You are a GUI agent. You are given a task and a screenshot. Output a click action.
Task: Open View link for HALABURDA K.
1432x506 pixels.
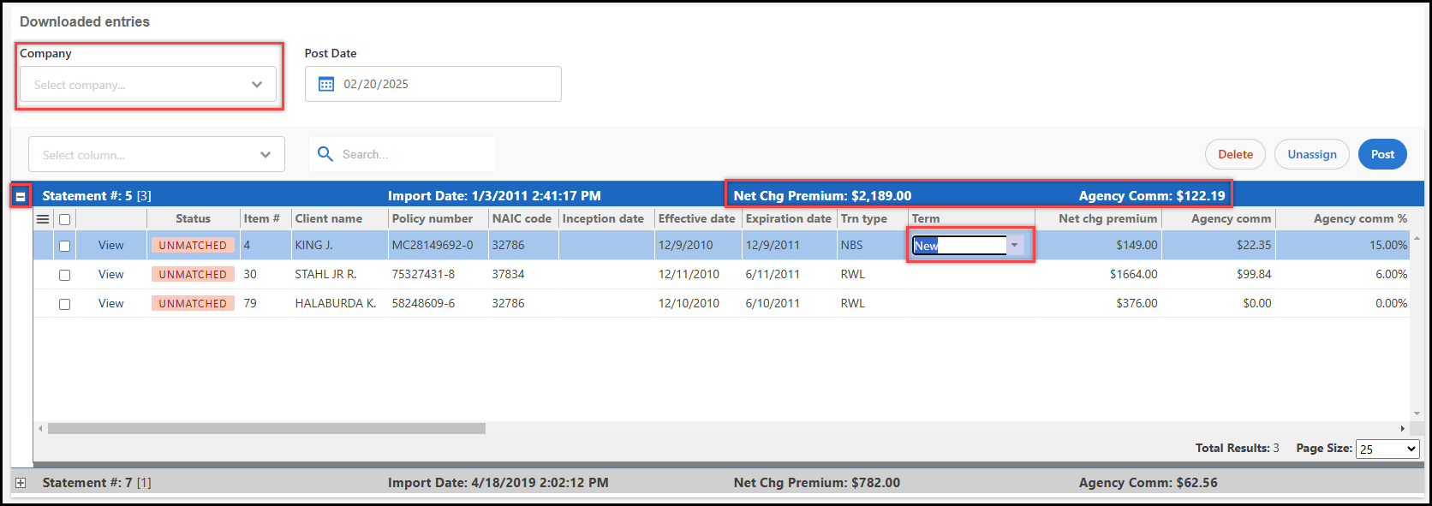tap(111, 303)
